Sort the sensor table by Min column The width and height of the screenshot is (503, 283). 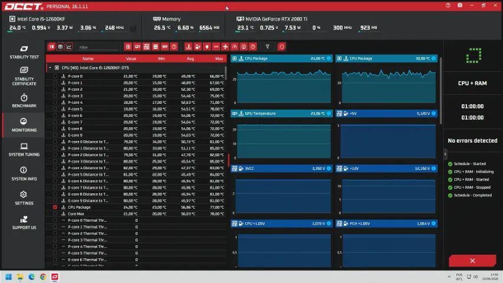(162, 59)
